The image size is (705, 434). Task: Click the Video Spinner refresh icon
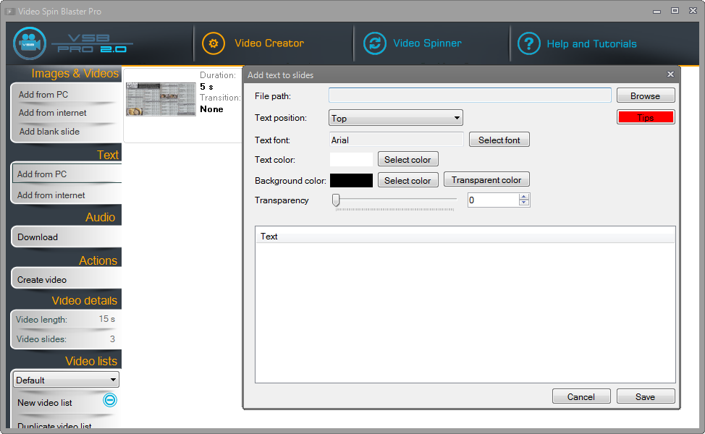pos(374,43)
